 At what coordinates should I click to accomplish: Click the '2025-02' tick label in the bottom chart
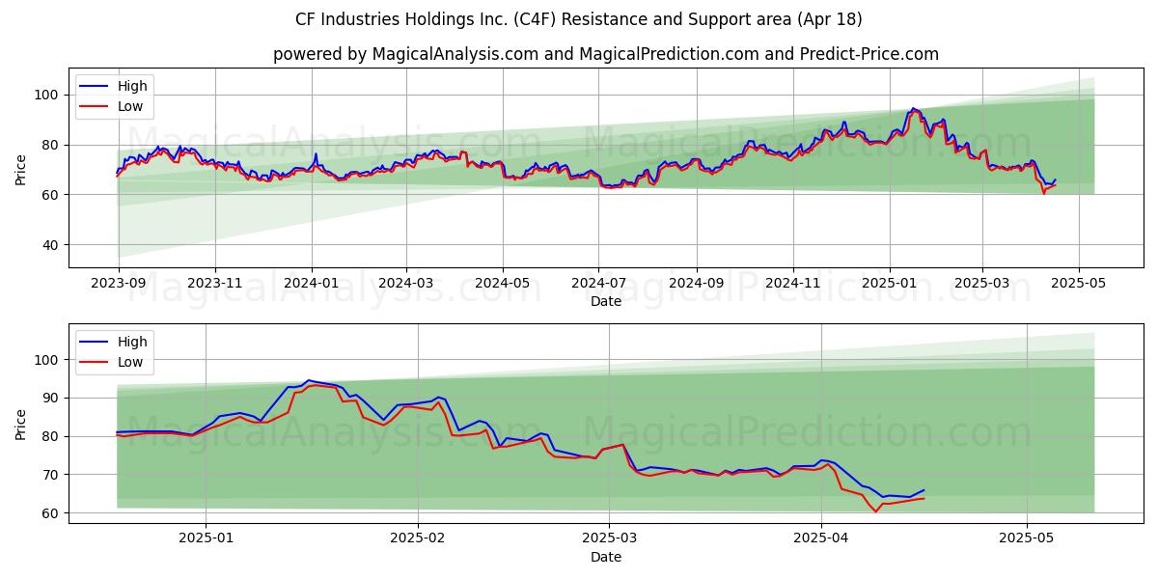pos(419,538)
